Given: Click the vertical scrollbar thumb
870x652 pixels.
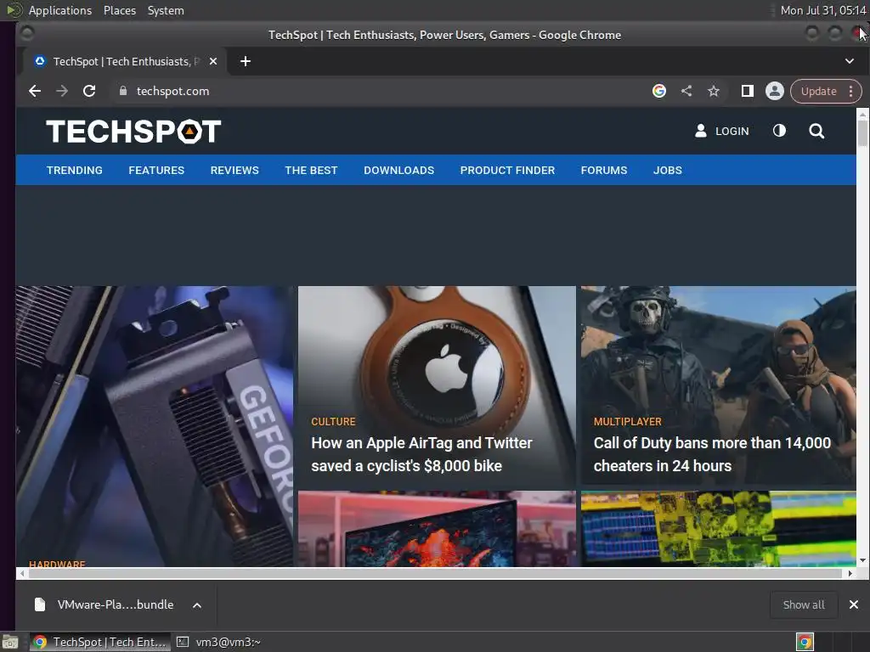Looking at the screenshot, I should 862,133.
